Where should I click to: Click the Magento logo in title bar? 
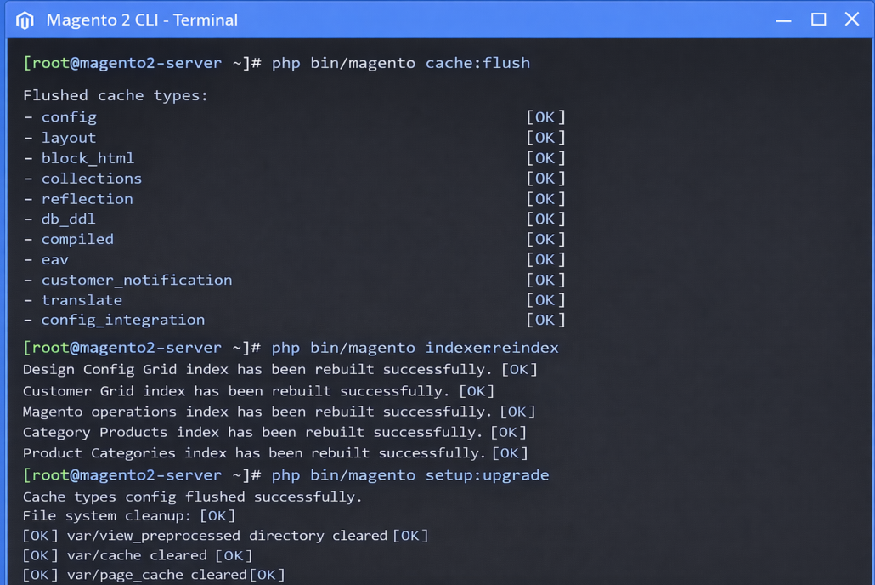click(x=25, y=20)
